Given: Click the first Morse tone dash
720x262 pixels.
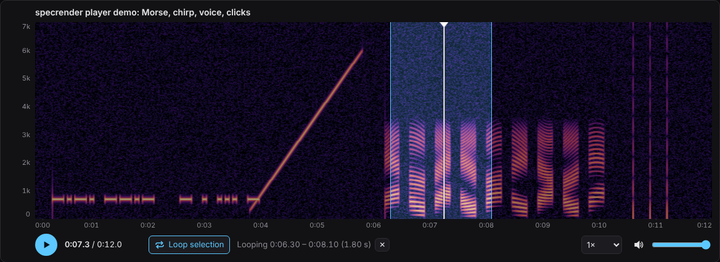Looking at the screenshot, I should pos(58,199).
